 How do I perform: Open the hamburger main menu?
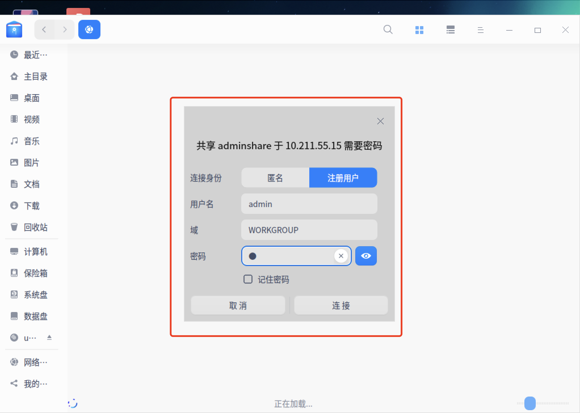coord(480,30)
